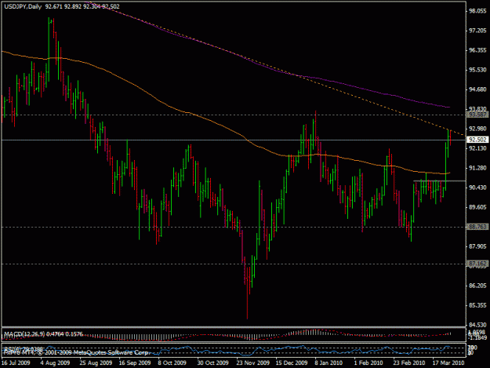This screenshot has height=368, width=490.
Task: Click the 23 Feb 2010 date label
Action: 408,363
